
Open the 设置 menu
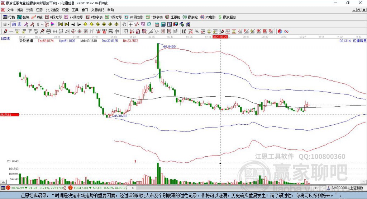click(65, 10)
